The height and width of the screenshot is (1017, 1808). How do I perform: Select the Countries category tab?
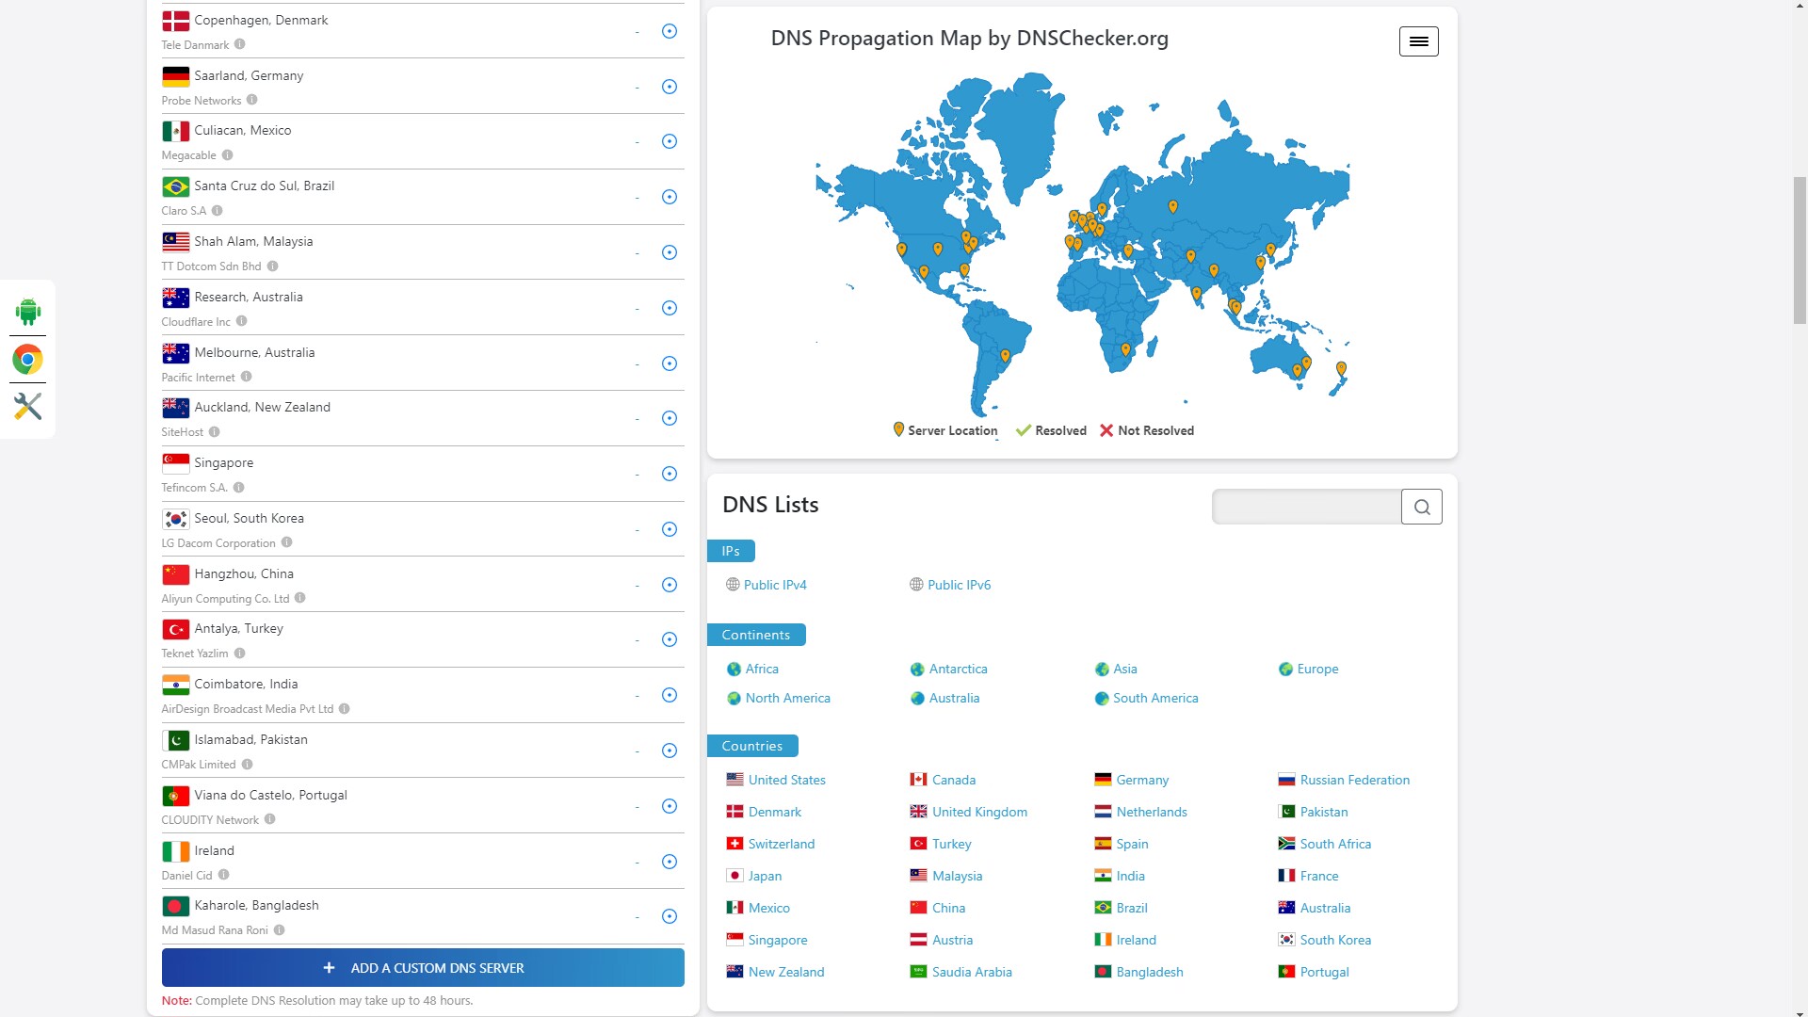click(x=752, y=746)
